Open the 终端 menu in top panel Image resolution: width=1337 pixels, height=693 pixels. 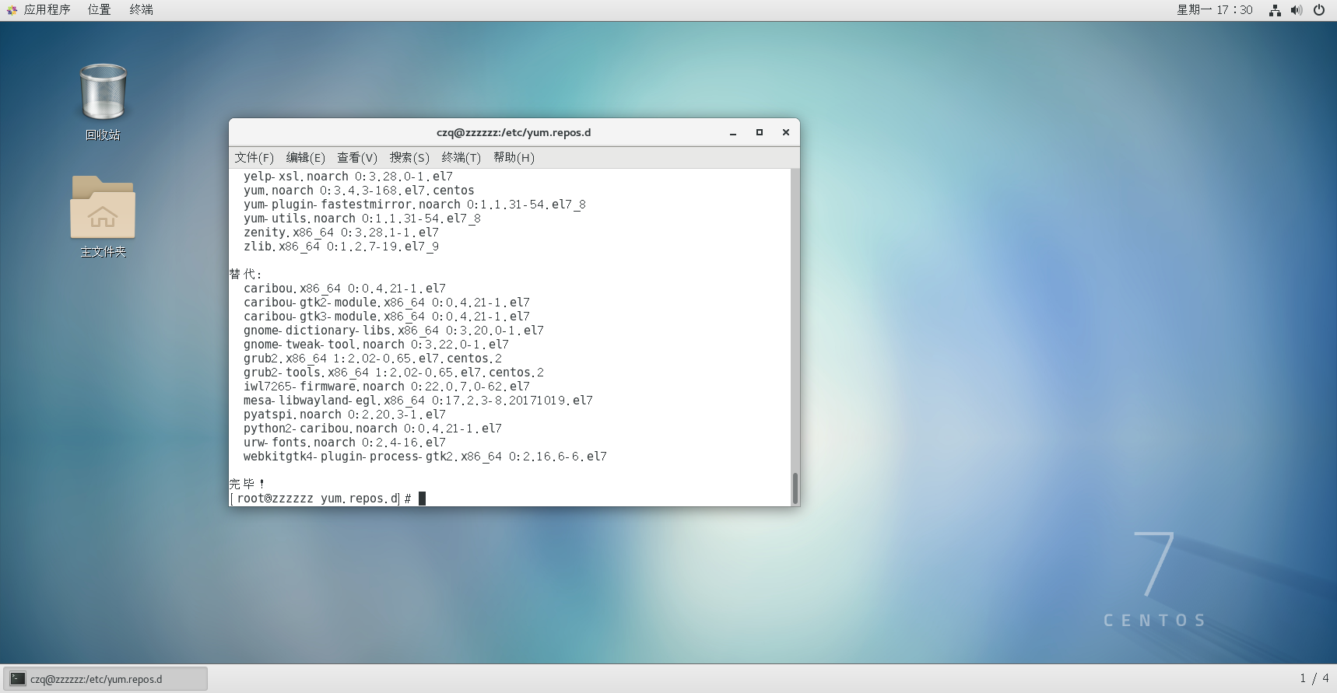(x=141, y=10)
